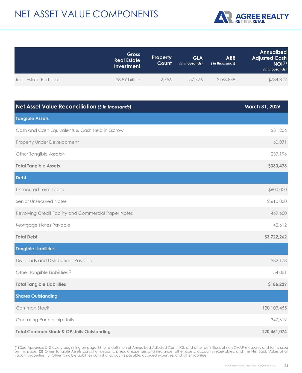
Task: Select the Net Asset Value Components title
Action: tap(86, 14)
